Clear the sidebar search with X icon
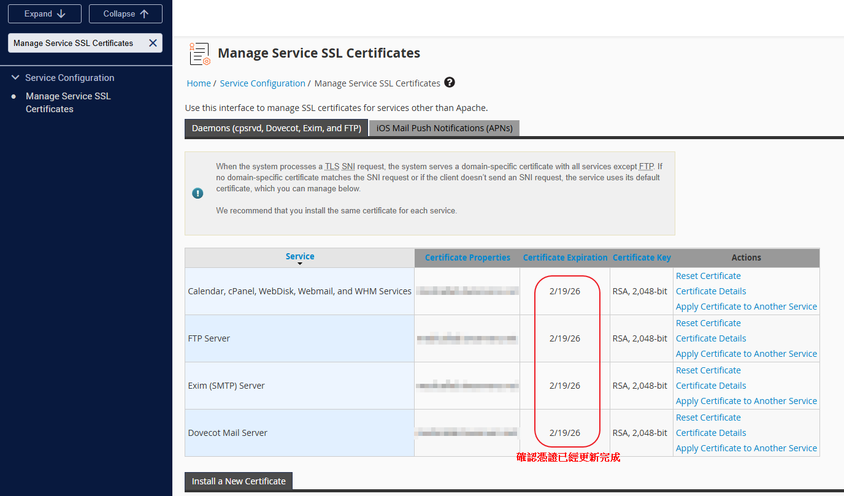This screenshot has height=496, width=844. point(153,43)
